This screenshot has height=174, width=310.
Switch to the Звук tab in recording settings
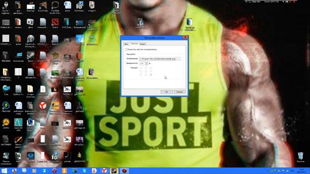[126, 44]
